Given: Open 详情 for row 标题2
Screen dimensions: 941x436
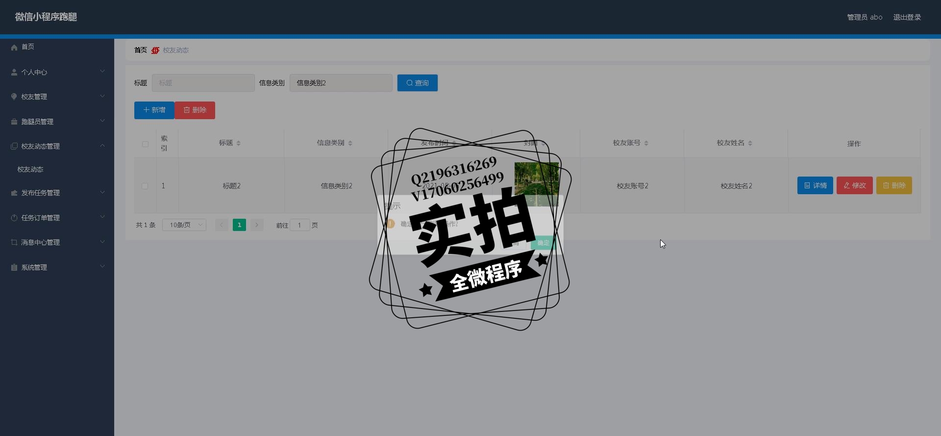Looking at the screenshot, I should click(815, 185).
